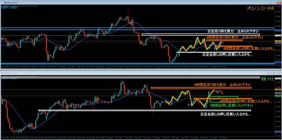Click the 1.36660 value on H4 price scale
The height and width of the screenshot is (140, 282).
(278, 16)
